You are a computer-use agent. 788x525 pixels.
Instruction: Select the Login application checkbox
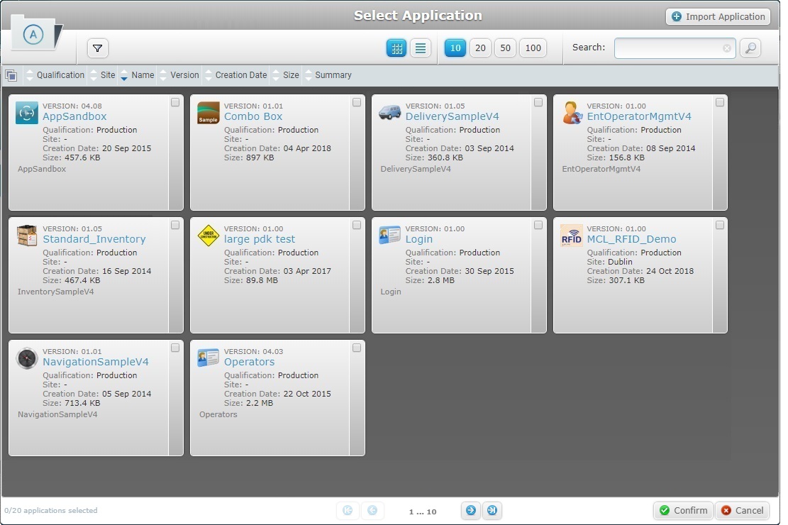click(538, 225)
